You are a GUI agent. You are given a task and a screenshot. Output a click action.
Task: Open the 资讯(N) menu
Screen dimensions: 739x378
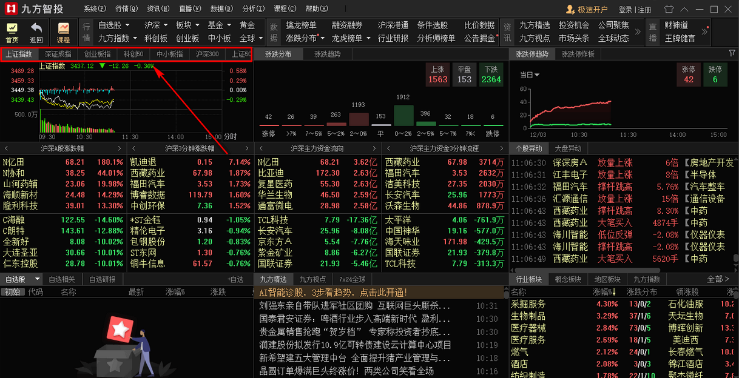click(158, 10)
